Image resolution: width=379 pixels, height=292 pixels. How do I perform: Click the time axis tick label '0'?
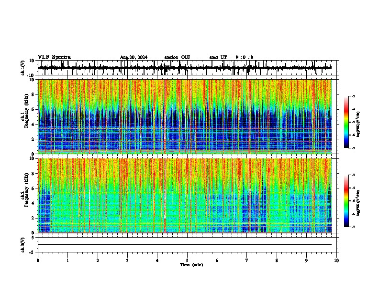coord(38,261)
